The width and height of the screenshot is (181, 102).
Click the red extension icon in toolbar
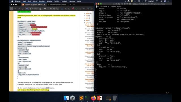pos(73,8)
